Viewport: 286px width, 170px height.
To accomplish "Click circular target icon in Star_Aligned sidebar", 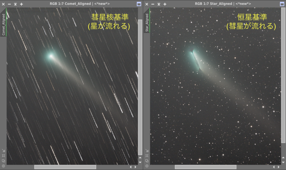I will (x=147, y=166).
